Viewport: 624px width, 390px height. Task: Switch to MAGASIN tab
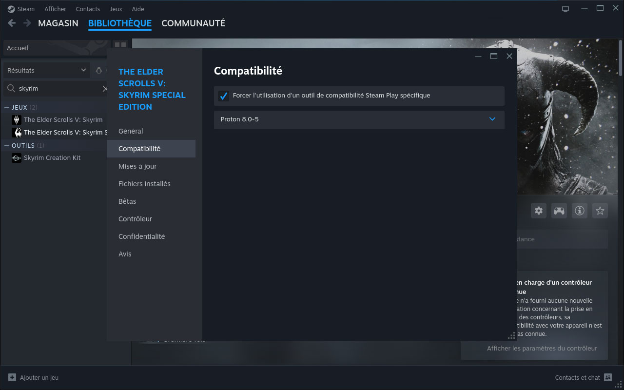[x=58, y=23]
